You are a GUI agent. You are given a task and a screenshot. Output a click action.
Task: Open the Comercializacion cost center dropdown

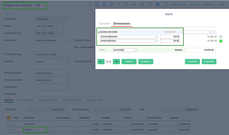click(x=156, y=36)
